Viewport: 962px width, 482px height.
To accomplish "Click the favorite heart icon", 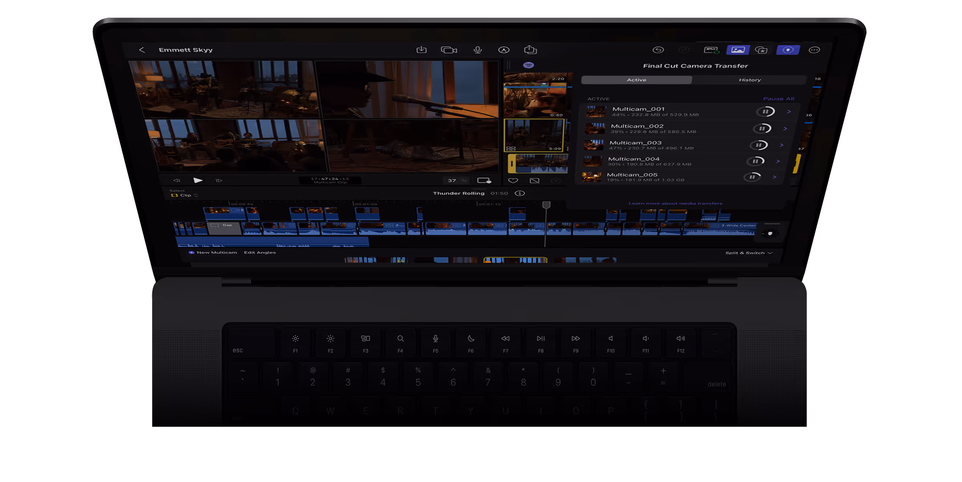I will tap(513, 181).
